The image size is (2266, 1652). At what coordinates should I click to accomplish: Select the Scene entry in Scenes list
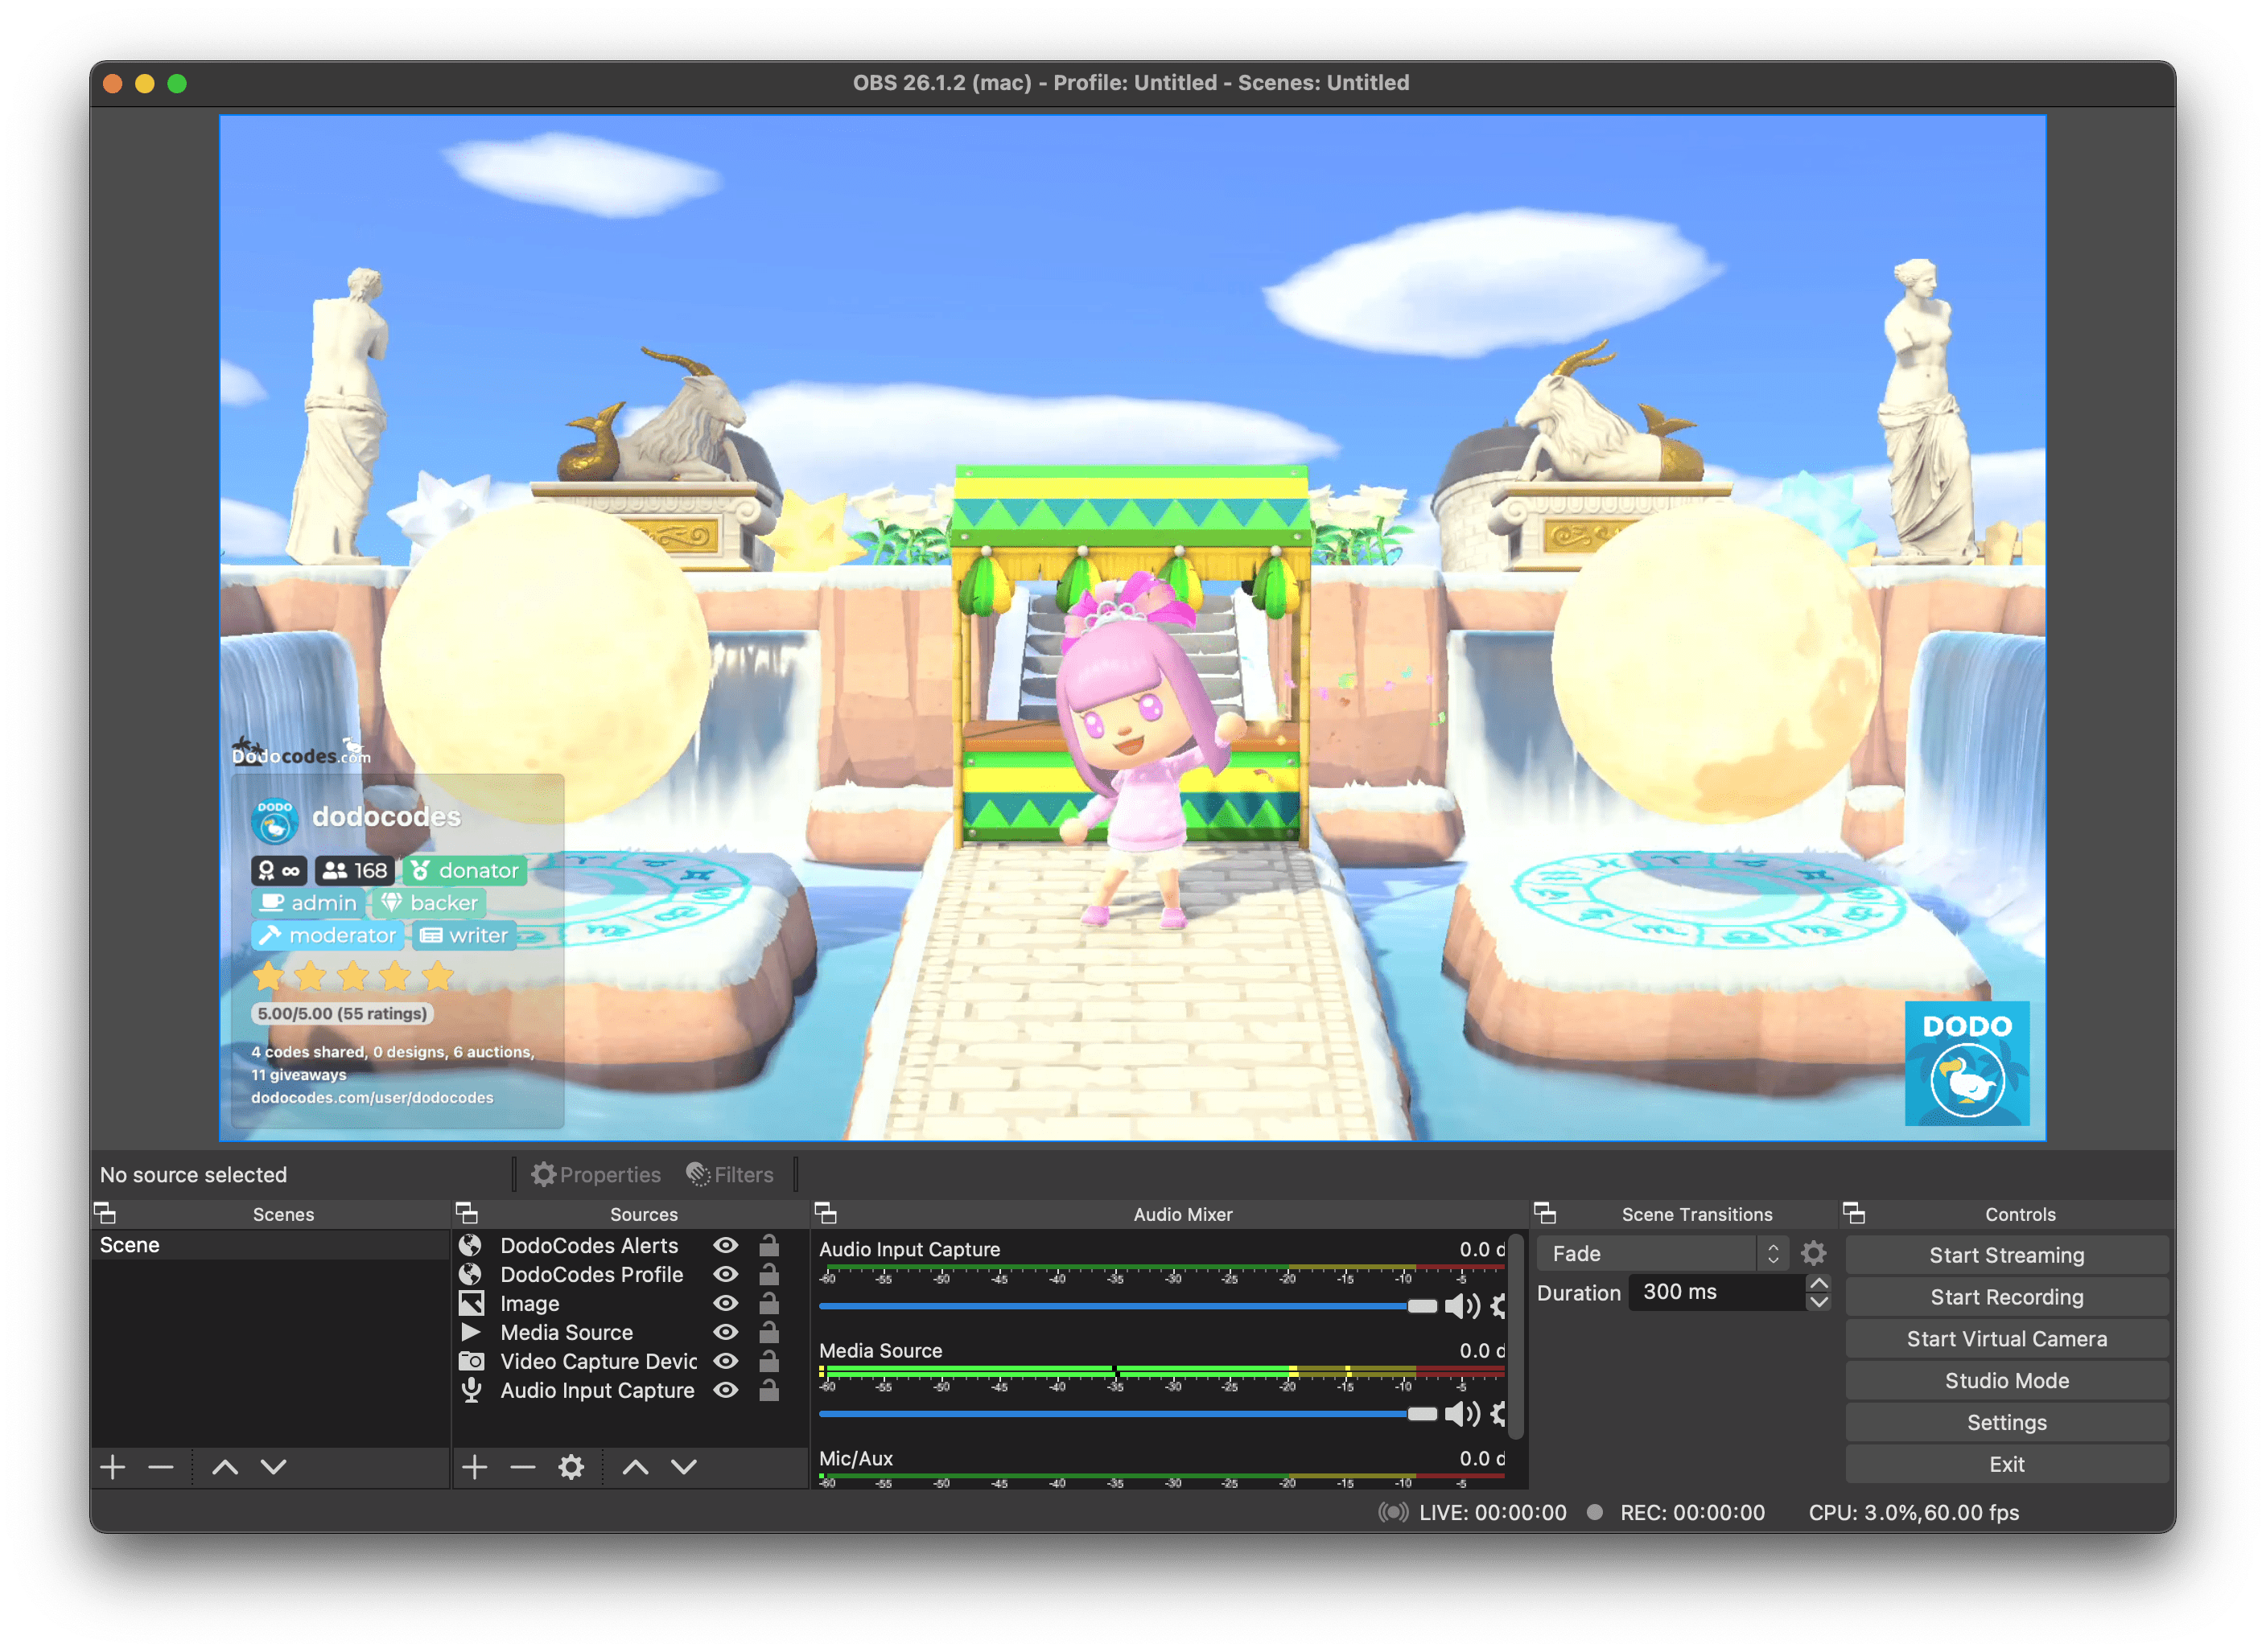pos(130,1245)
